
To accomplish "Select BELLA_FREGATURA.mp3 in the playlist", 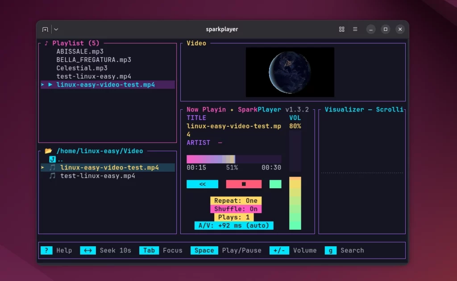I will pyautogui.click(x=94, y=60).
